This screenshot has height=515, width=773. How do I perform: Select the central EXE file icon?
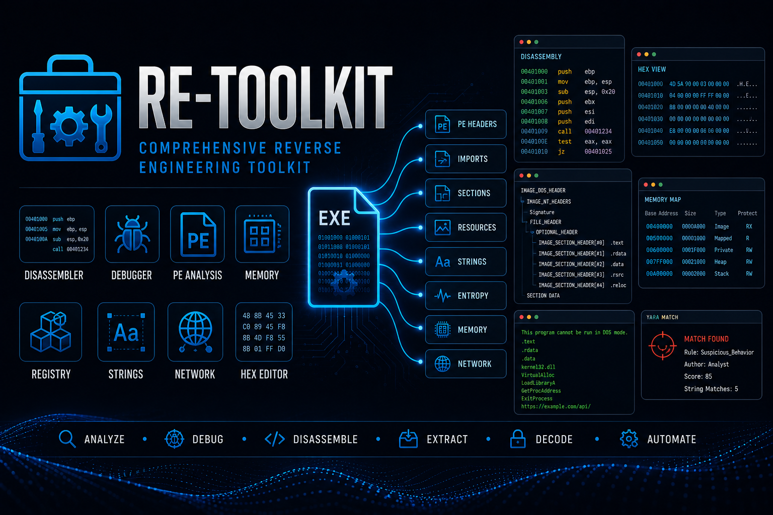coord(344,247)
